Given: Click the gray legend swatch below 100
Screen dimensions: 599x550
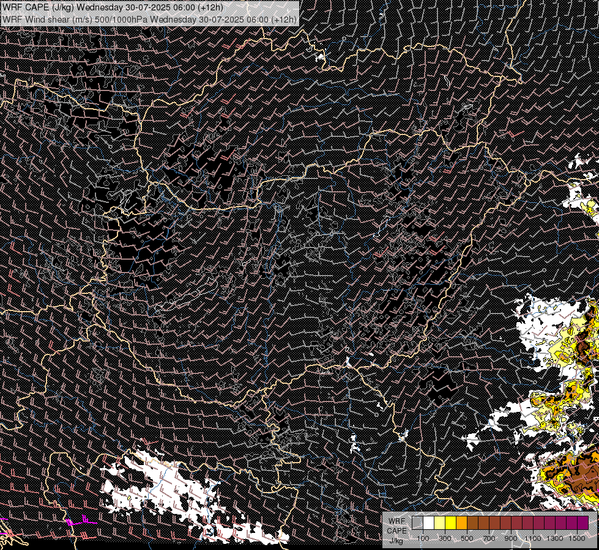Looking at the screenshot, I should [417, 523].
